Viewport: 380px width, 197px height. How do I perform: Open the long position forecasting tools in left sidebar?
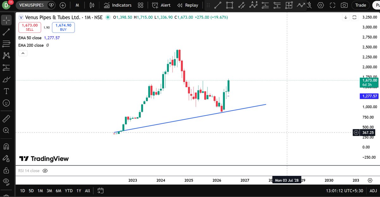tap(6, 67)
